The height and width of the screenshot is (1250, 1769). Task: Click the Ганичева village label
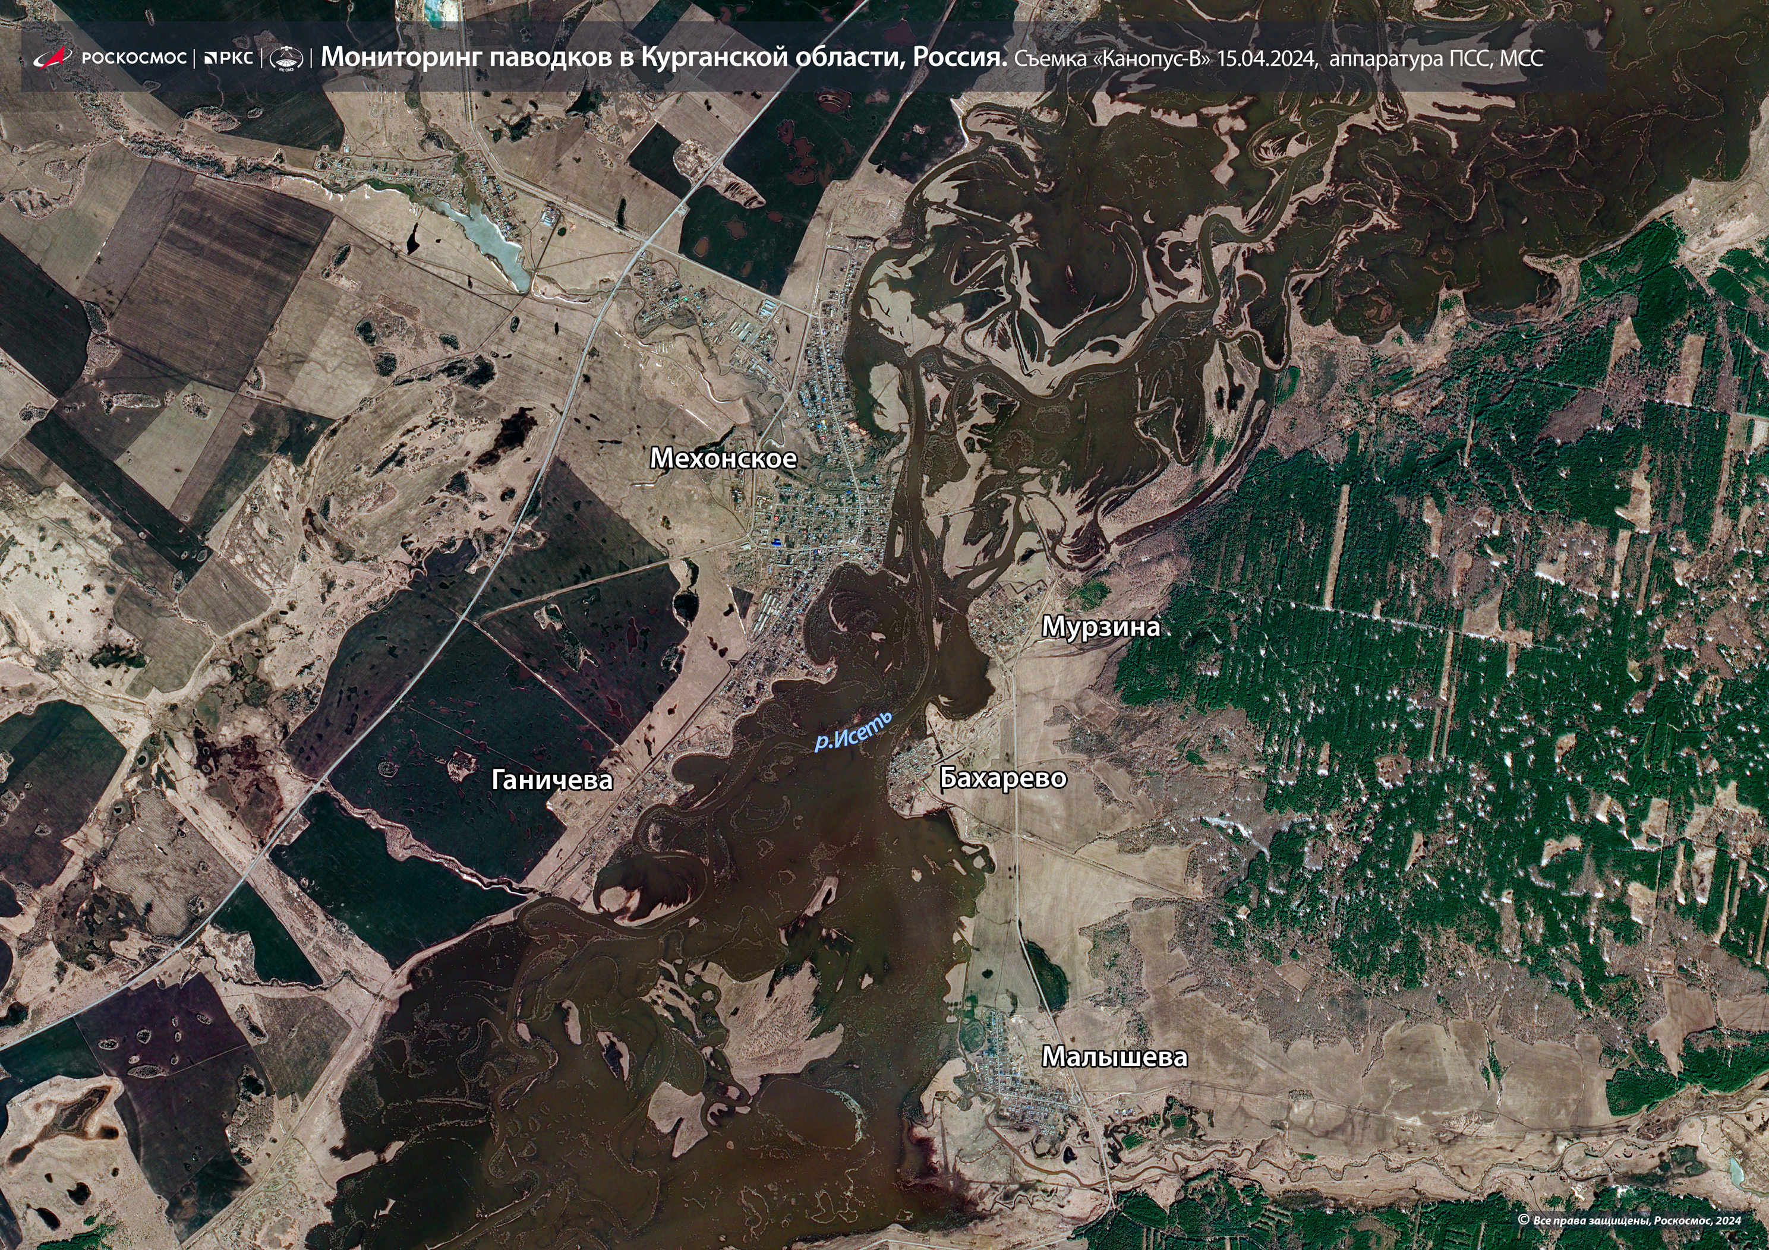coord(551,780)
